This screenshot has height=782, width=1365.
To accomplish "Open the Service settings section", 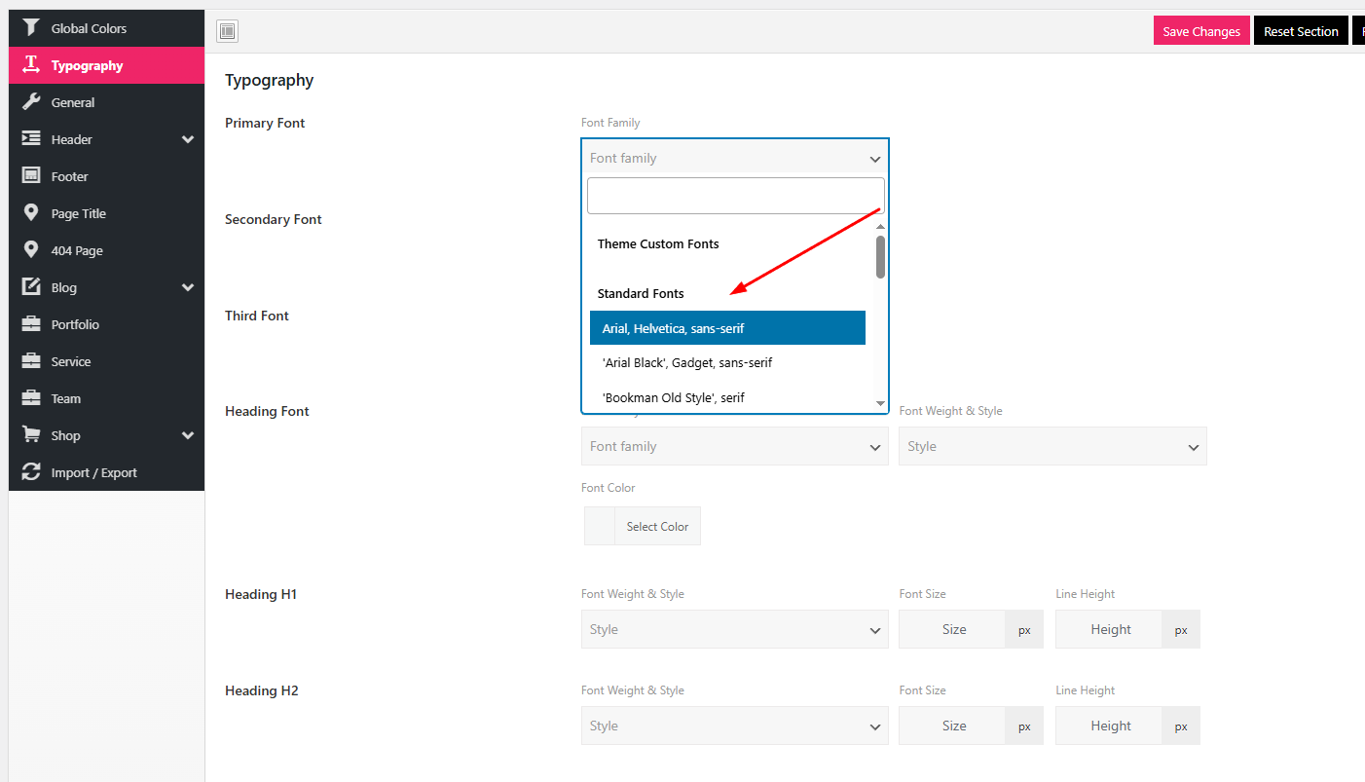I will tap(106, 361).
